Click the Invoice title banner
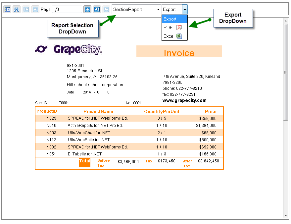This screenshot has width=291, height=224. coord(179,51)
